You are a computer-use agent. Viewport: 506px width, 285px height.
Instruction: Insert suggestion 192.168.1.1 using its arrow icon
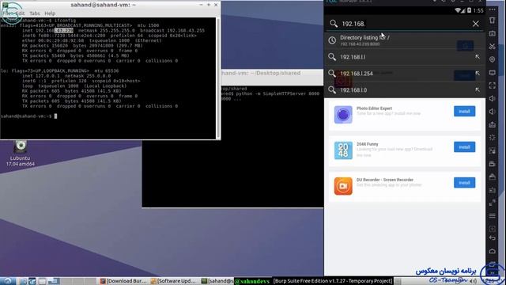point(477,57)
